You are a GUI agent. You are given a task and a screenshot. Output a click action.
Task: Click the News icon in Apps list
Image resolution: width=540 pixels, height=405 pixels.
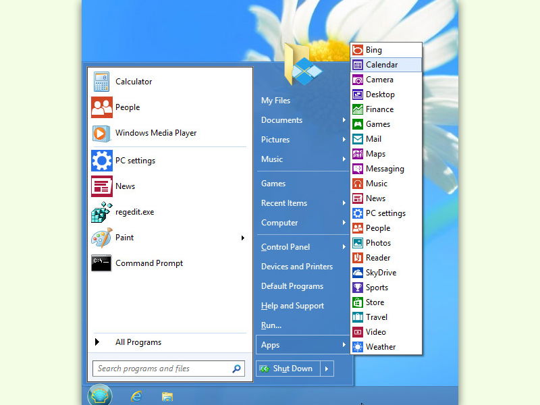[358, 198]
